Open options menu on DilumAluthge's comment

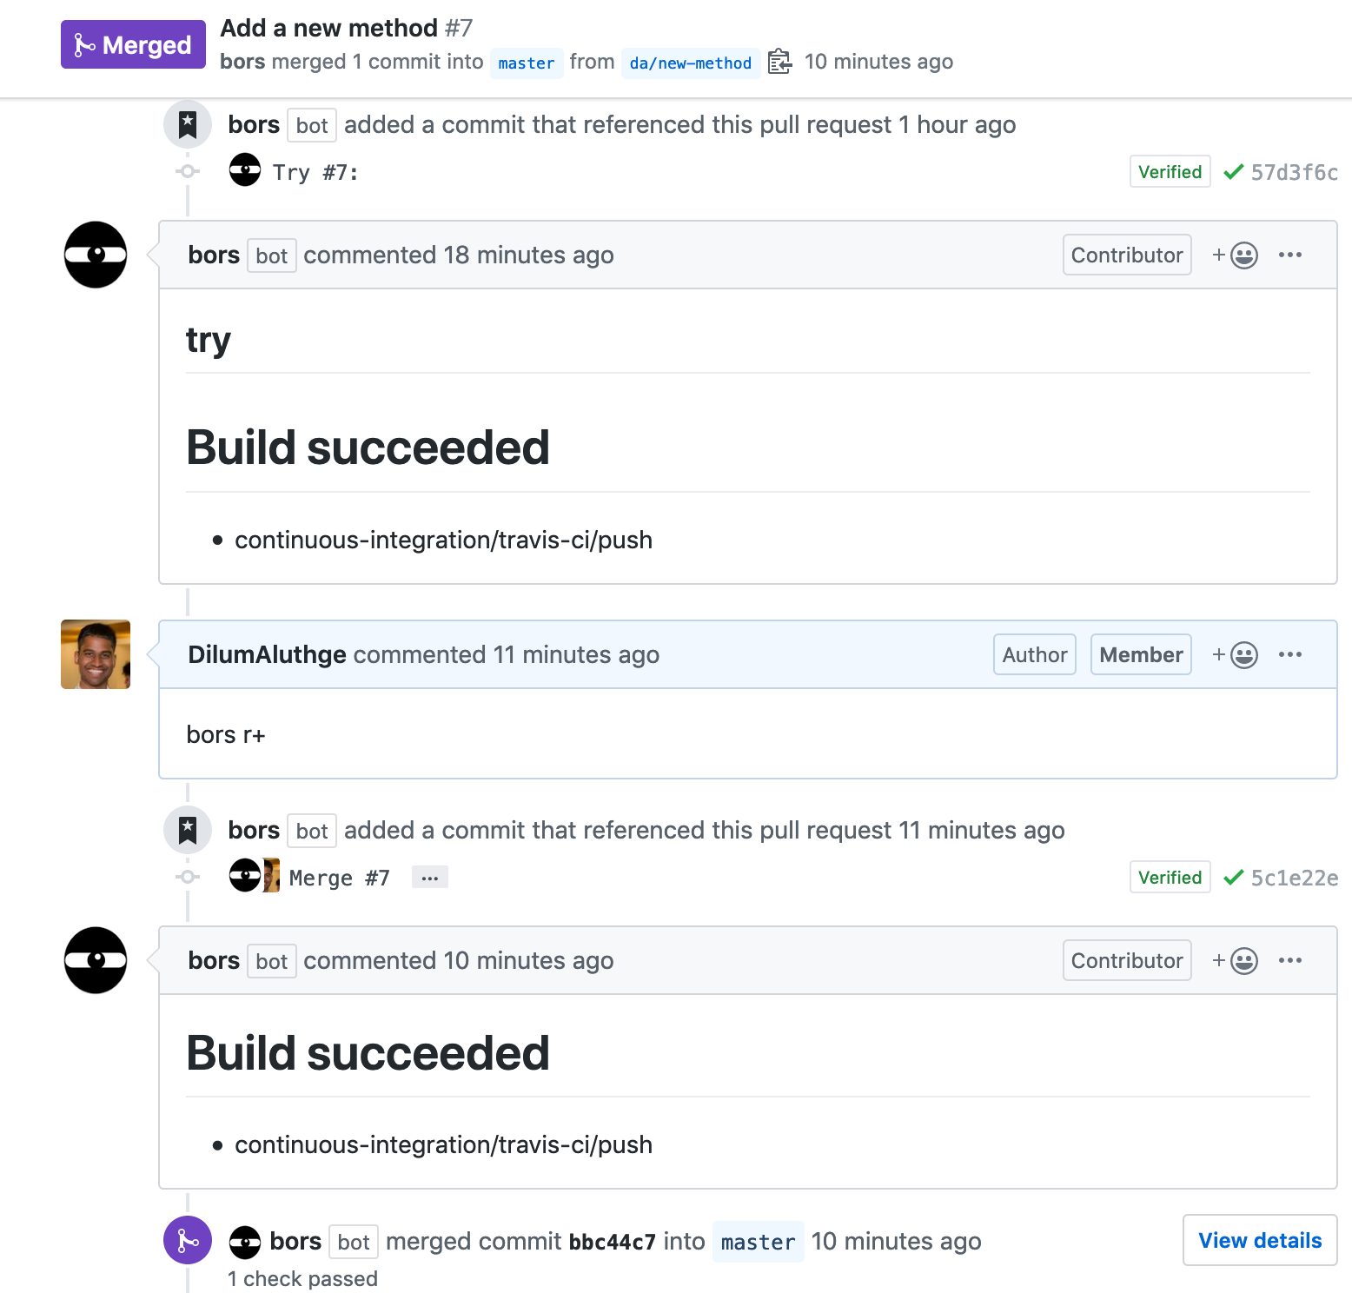1289,654
